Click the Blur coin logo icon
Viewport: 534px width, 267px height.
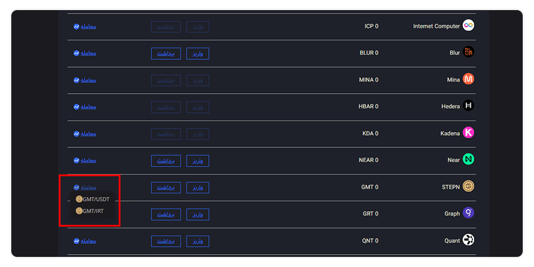(468, 52)
